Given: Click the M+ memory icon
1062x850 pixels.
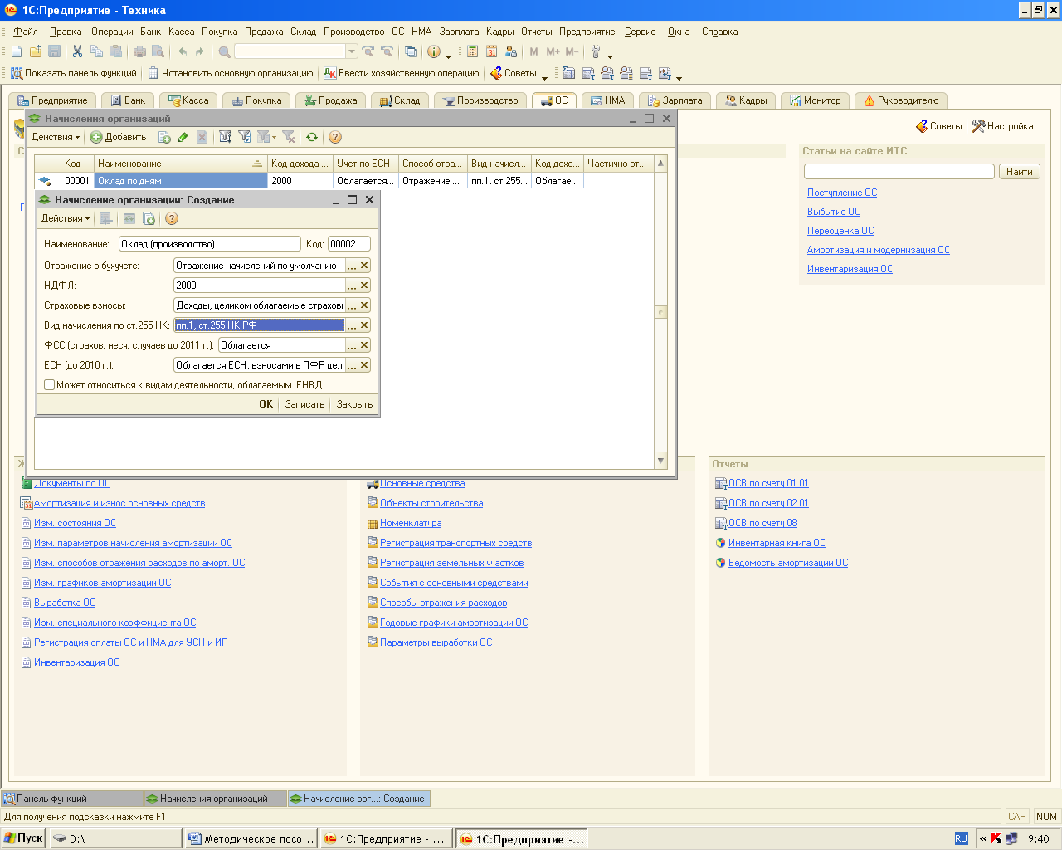Looking at the screenshot, I should [553, 51].
